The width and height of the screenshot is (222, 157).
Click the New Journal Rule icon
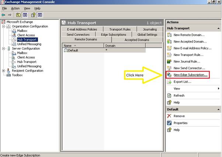169,62
